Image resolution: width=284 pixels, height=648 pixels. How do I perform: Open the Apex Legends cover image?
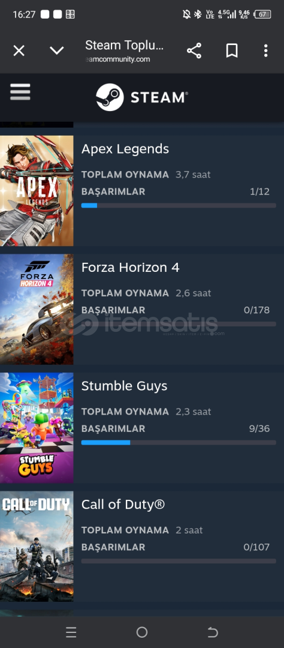tap(37, 191)
